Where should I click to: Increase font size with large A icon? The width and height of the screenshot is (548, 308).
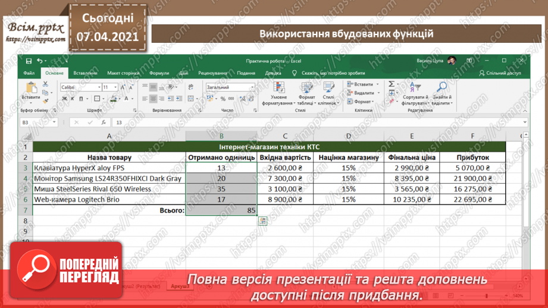[123, 87]
